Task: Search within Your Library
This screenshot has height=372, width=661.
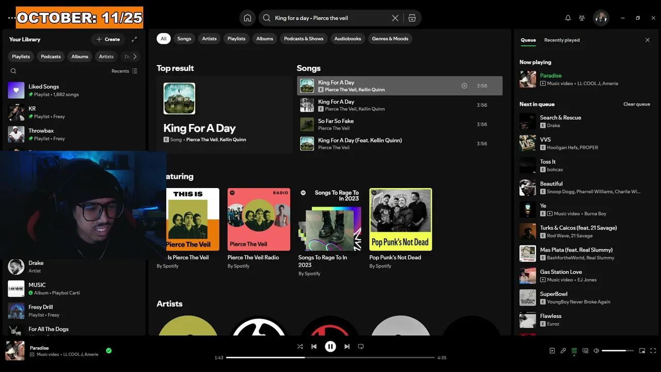Action: click(13, 71)
